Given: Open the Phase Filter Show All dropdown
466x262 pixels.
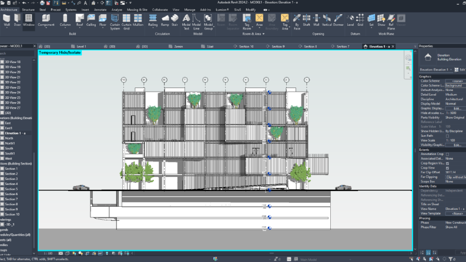Looking at the screenshot, I should pos(455,227).
